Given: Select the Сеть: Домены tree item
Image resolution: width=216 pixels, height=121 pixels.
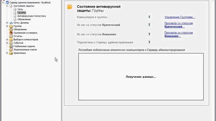Looking at the screenshot, I should coord(21,23).
